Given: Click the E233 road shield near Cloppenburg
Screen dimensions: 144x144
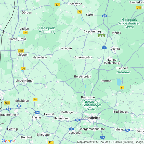Looking at the screenshot, I should [101, 36].
